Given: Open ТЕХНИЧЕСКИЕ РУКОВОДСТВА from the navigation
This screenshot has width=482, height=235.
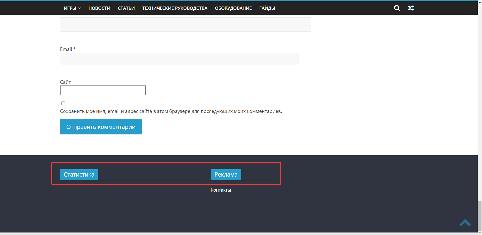Looking at the screenshot, I should pyautogui.click(x=175, y=8).
